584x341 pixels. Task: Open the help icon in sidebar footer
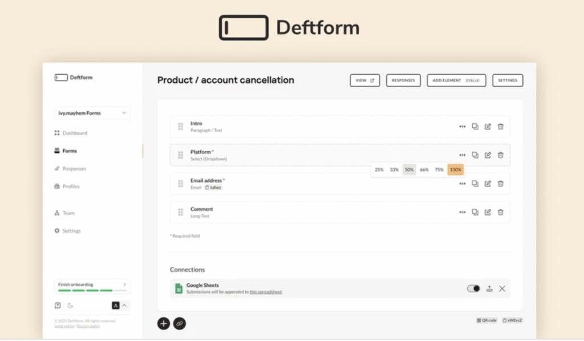point(58,306)
